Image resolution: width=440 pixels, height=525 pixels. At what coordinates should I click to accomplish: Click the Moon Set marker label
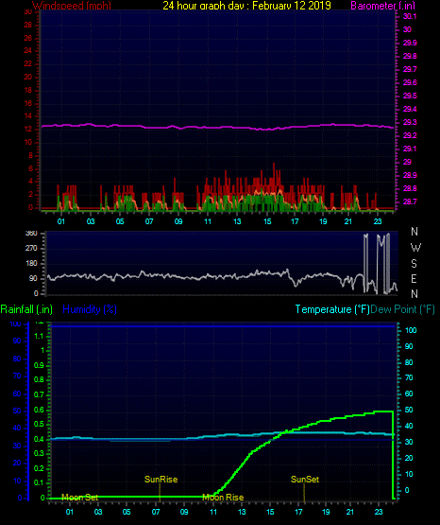(x=80, y=498)
